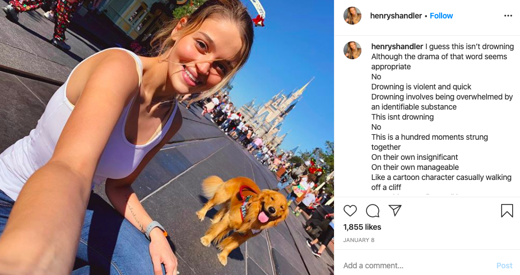
Task: Select the small avatar beside the caption
Action: (x=352, y=50)
